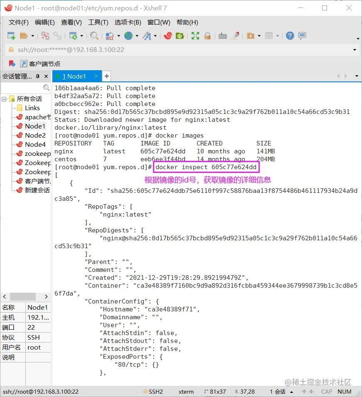Click the red Xshell swirl icon in toolbar
362x397 pixels.
click(167, 36)
